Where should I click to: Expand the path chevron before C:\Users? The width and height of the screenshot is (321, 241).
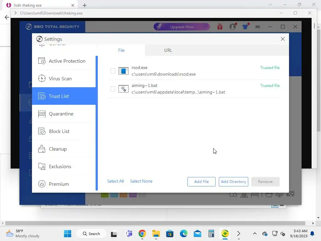tap(15, 13)
